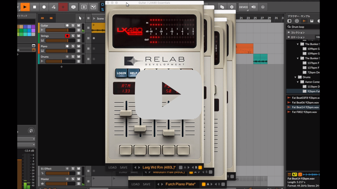Screen dimensions: 337x189
Task: Click LOAD in Furch Piano Plate window
Action: [x=135, y=184]
